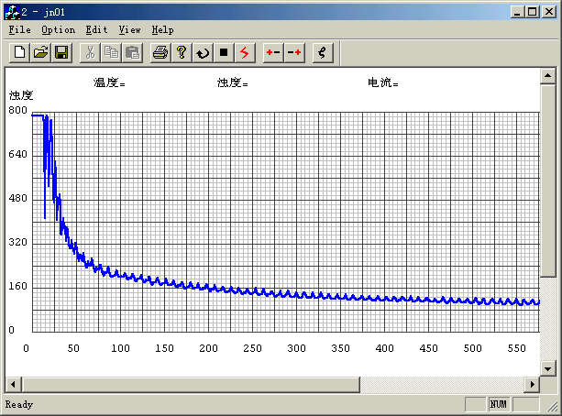The height and width of the screenshot is (416, 562).
Task: Open the File menu
Action: 19,30
